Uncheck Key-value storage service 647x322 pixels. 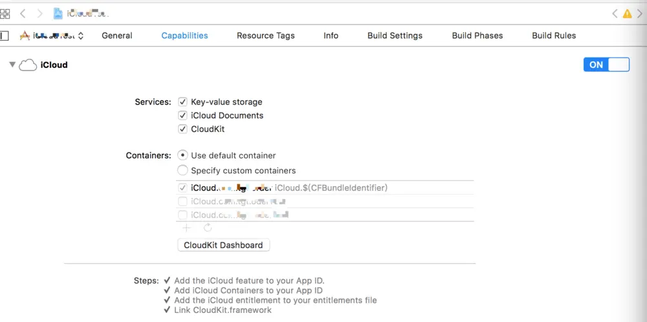click(182, 102)
